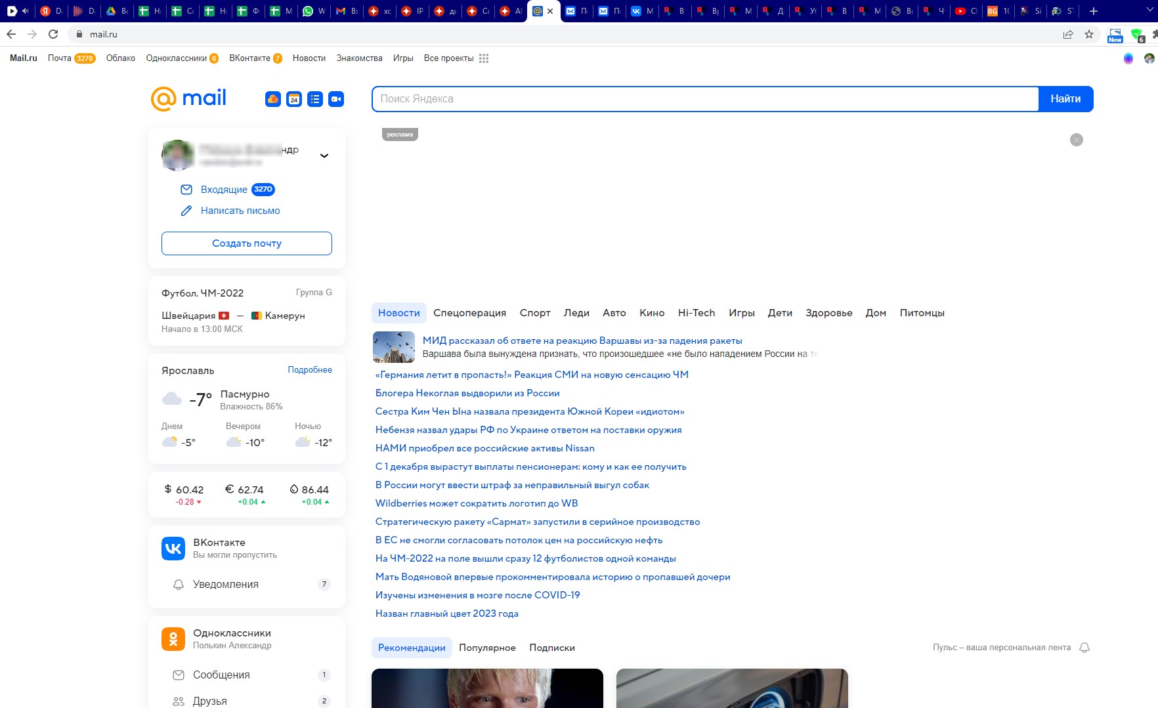Open the Tasks list icon next to logo
Screen dimensions: 1158x708
click(315, 99)
